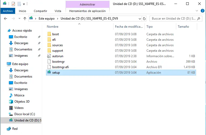This screenshot has height=135, width=206.
Task: Open Help with the question mark icon
Action: pyautogui.click(x=202, y=11)
